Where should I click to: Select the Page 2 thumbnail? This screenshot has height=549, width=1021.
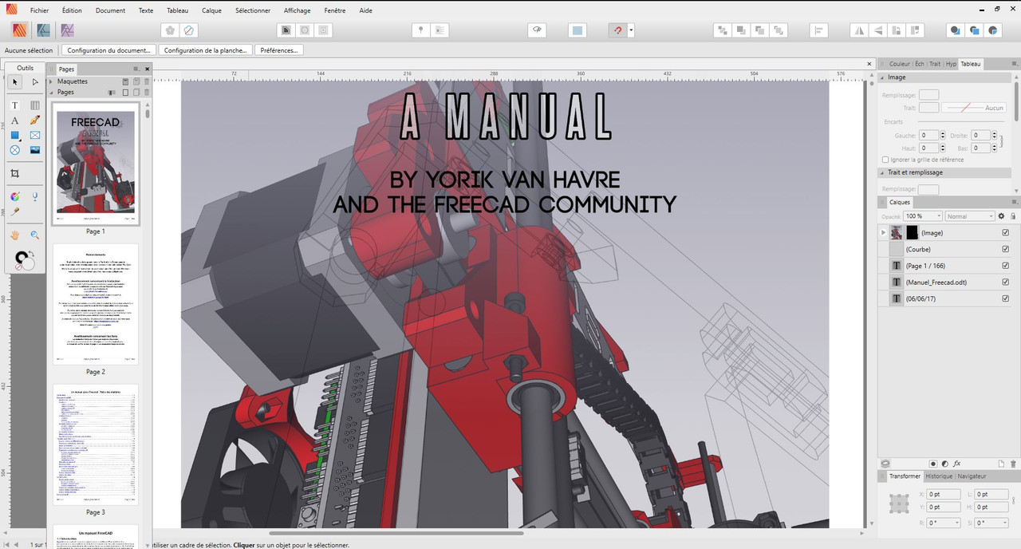pos(95,304)
